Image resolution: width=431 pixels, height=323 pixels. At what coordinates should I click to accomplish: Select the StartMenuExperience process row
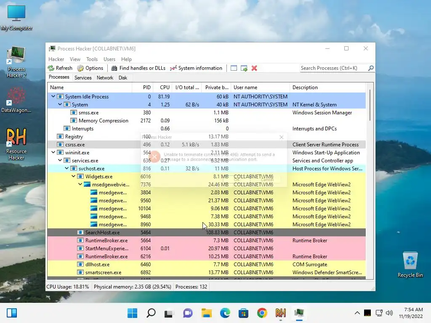pos(206,248)
